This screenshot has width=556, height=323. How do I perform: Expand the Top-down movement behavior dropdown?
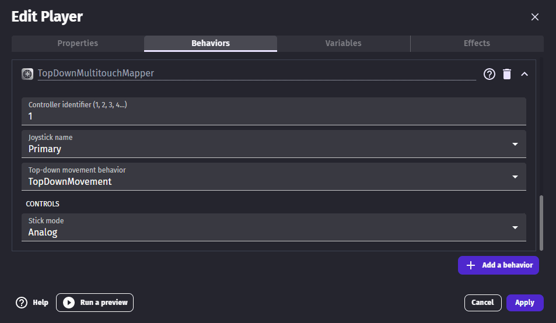click(x=274, y=177)
